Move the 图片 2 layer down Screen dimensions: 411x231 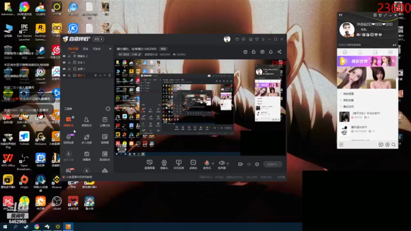coord(105,75)
